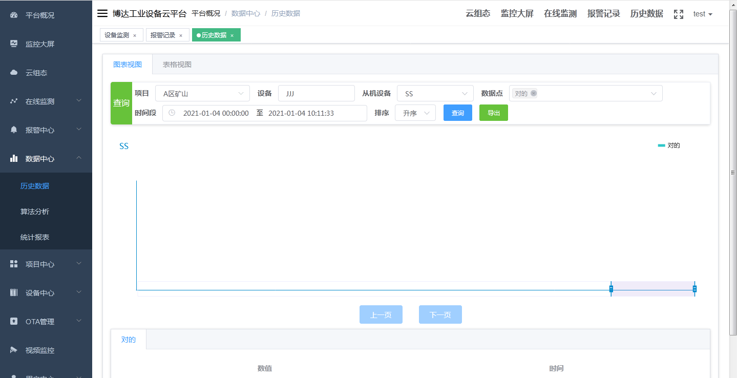Click the green 导出 button
This screenshot has height=378, width=737.
pos(493,113)
